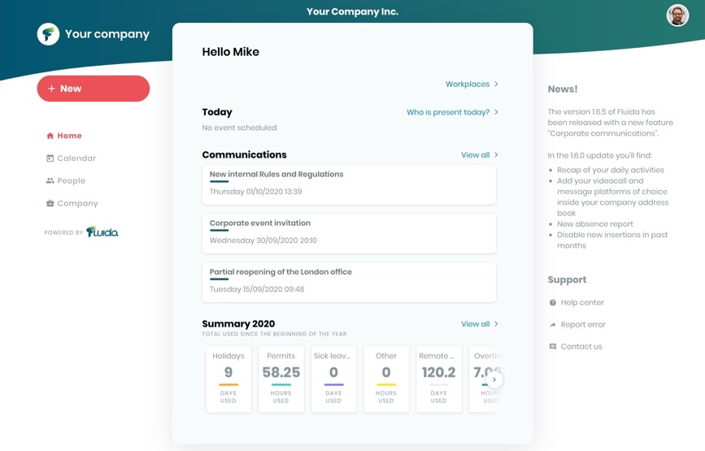This screenshot has width=705, height=451.
Task: Click the Report error share icon
Action: coord(553,325)
